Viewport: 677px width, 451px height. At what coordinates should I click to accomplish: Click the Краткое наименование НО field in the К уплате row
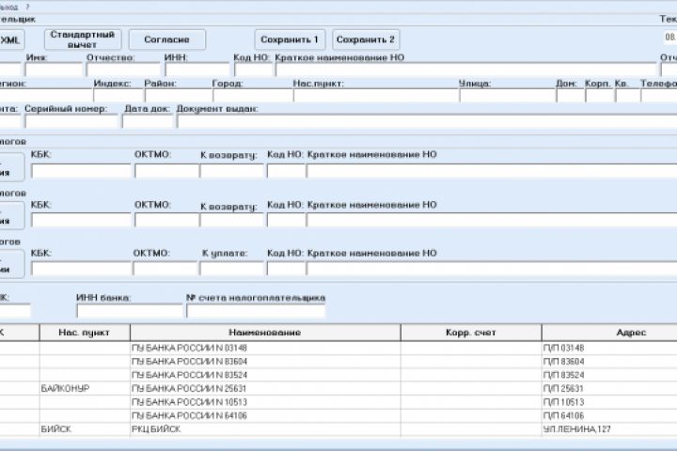click(x=492, y=269)
